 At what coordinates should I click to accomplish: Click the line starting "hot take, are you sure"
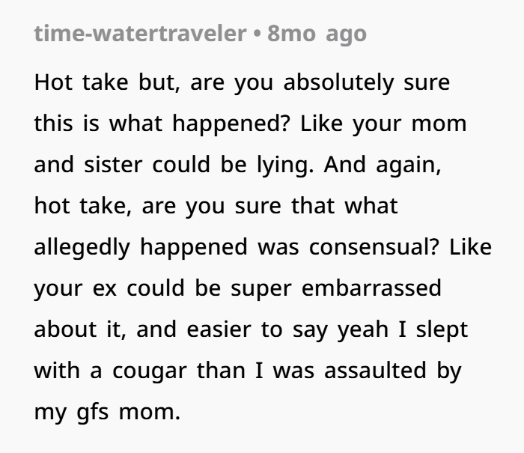(216, 206)
